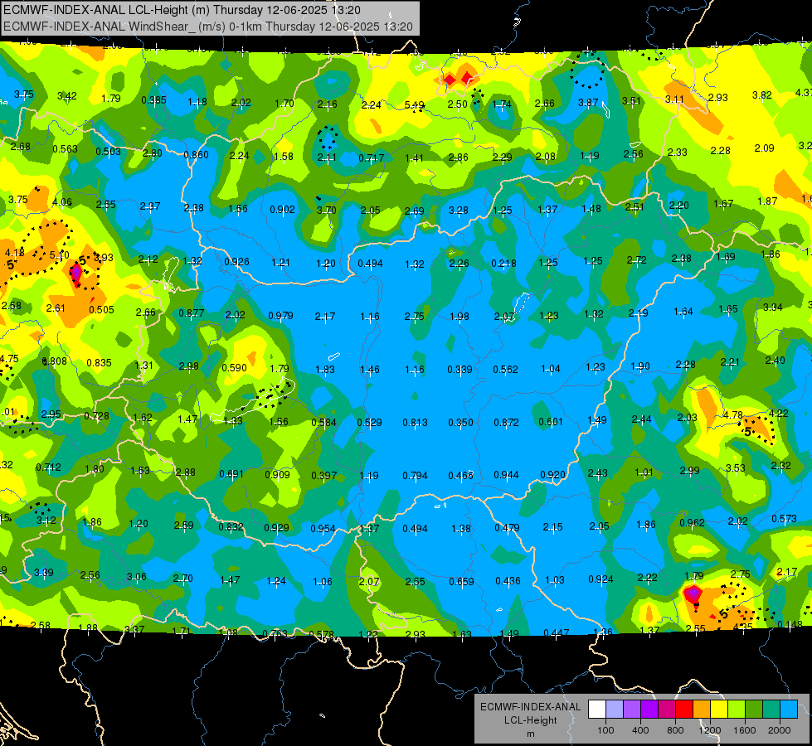The height and width of the screenshot is (746, 812).
Task: Click the LCL-Height label in the legend
Action: 531,720
